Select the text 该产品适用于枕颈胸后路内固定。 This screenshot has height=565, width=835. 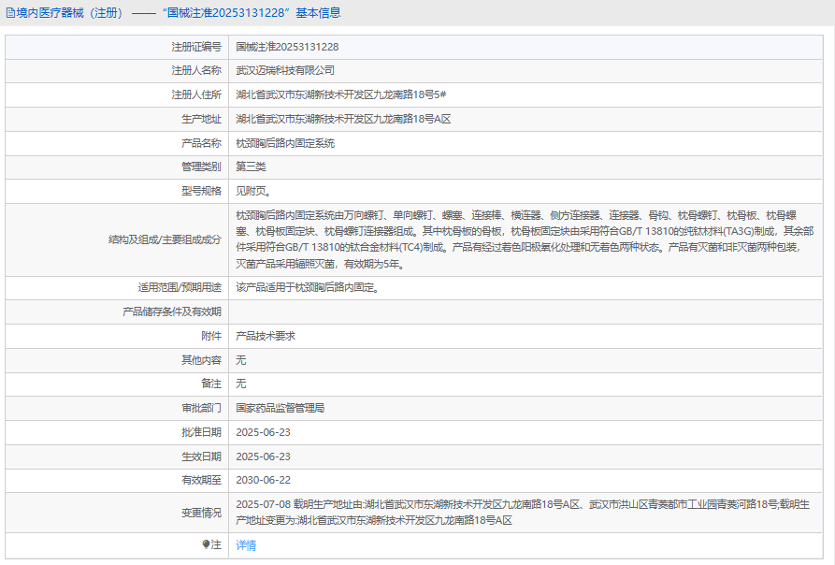(x=308, y=287)
